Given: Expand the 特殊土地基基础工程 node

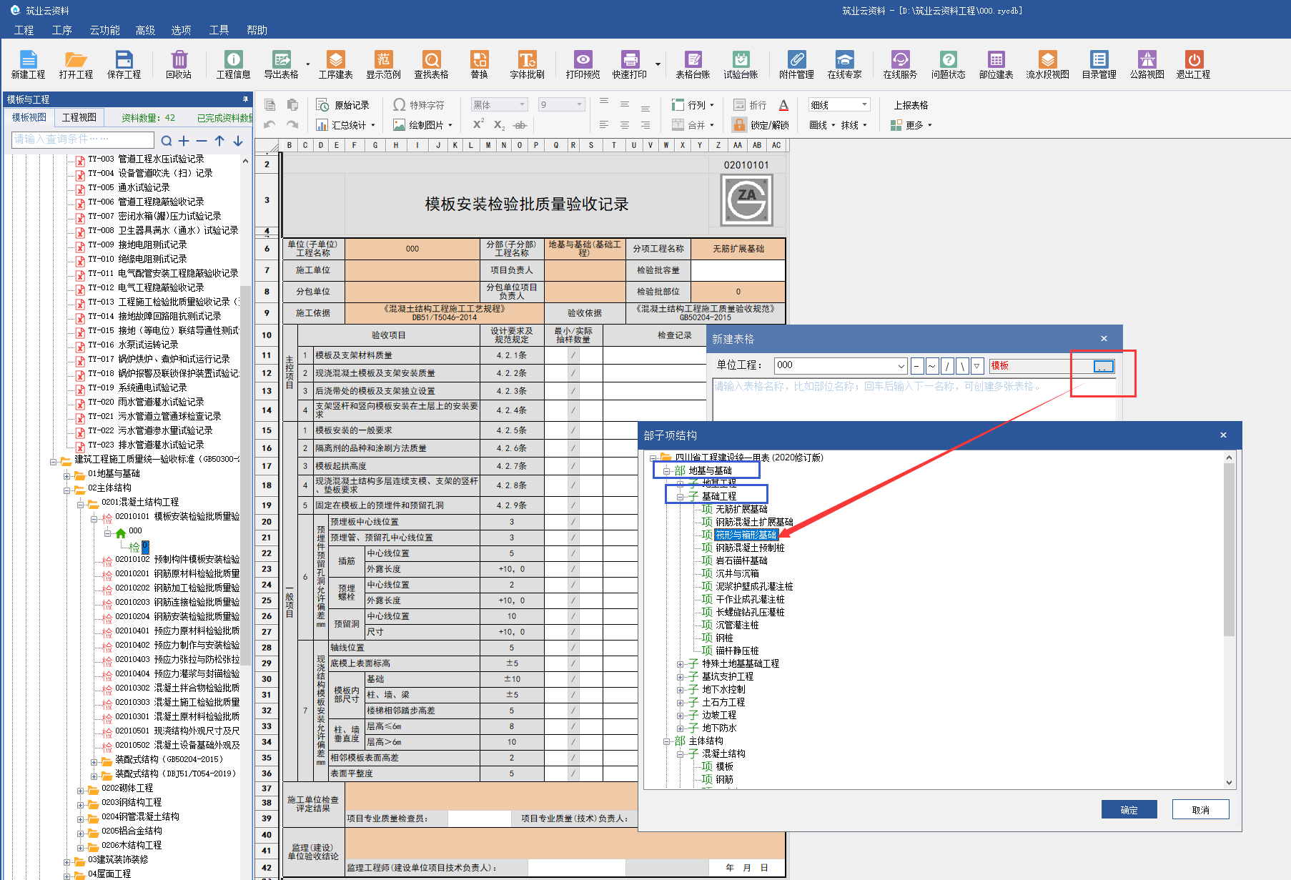Looking at the screenshot, I should click(681, 664).
